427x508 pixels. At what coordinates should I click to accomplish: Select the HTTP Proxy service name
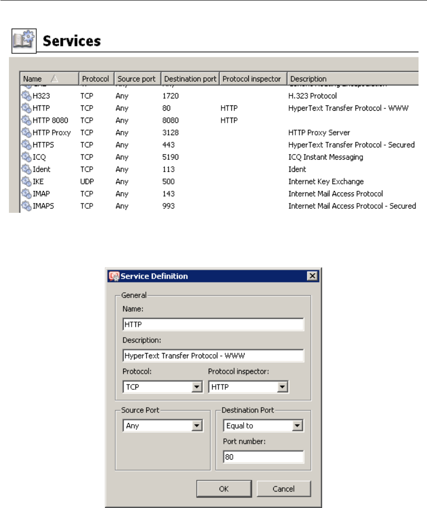tap(52, 133)
